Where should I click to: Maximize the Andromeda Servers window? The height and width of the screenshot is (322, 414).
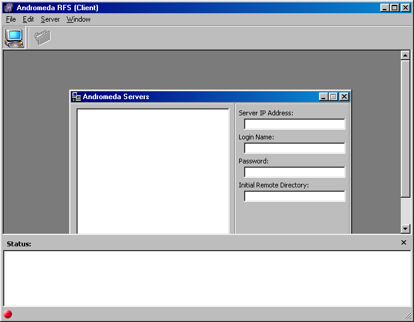coord(333,97)
